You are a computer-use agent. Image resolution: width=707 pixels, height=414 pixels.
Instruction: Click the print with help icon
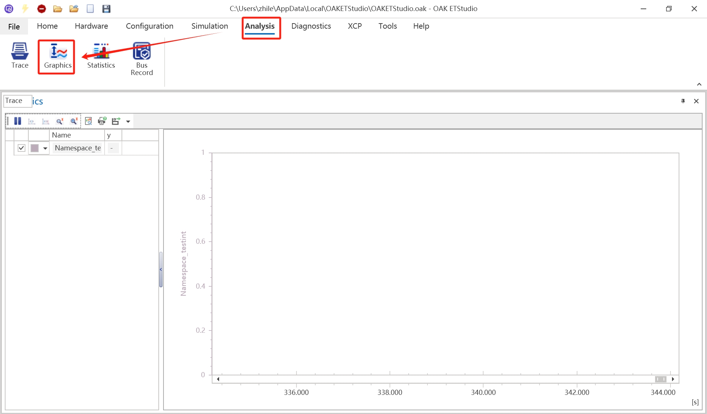click(102, 121)
